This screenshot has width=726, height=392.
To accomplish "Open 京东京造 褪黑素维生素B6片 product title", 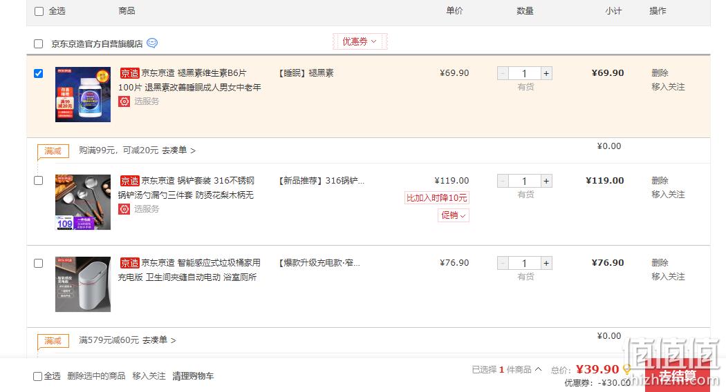I will click(190, 80).
